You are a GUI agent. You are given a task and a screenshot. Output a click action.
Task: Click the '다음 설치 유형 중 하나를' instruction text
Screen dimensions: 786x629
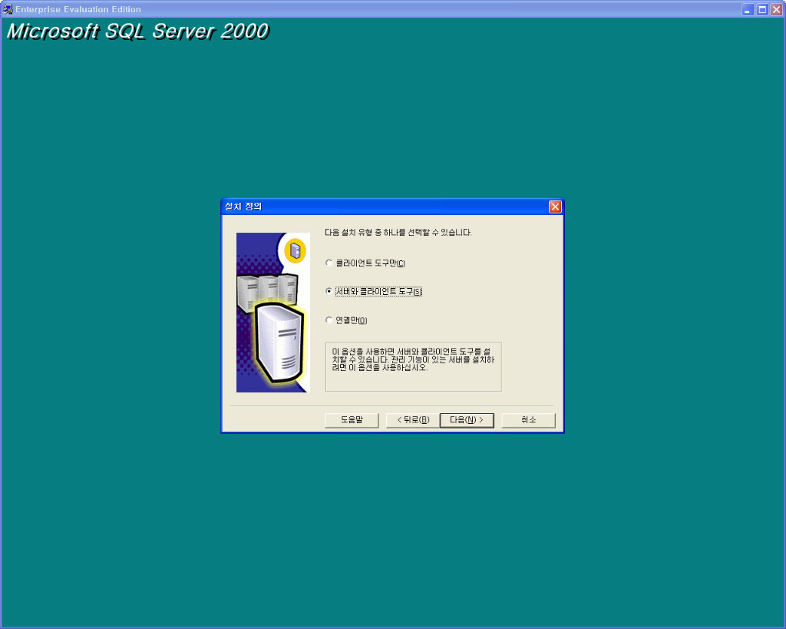pos(398,232)
